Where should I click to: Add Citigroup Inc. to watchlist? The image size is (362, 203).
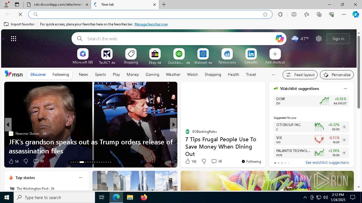tap(344, 127)
